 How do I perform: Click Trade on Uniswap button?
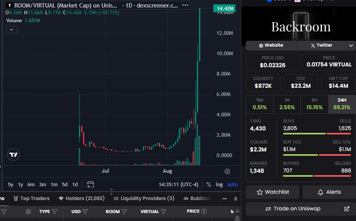click(x=292, y=209)
